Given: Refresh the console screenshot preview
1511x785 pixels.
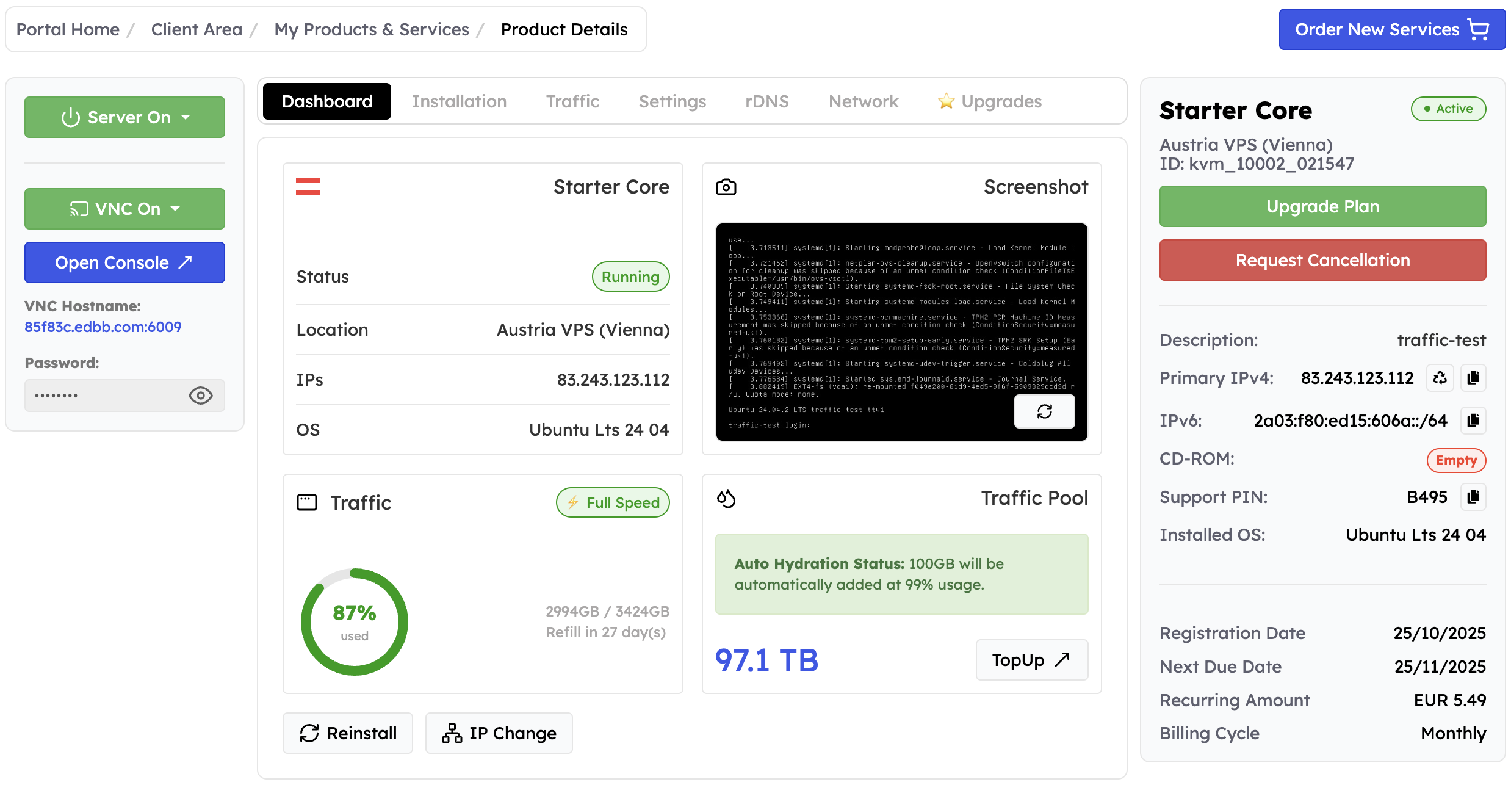Looking at the screenshot, I should (x=1045, y=411).
